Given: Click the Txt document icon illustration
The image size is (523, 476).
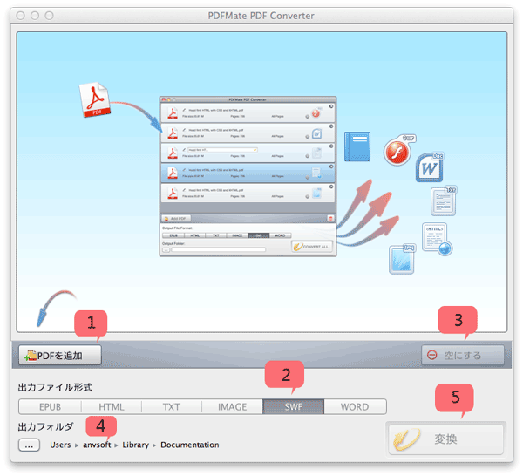Looking at the screenshot, I should (x=444, y=201).
